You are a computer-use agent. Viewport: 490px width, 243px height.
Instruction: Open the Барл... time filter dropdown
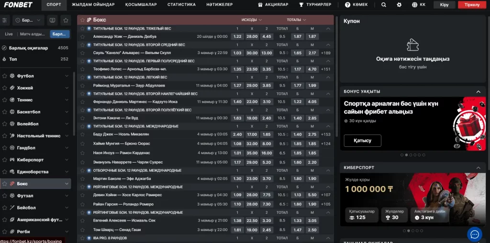click(28, 20)
